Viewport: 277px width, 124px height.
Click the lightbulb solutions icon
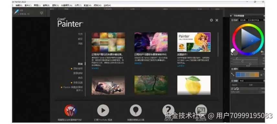click(x=136, y=110)
